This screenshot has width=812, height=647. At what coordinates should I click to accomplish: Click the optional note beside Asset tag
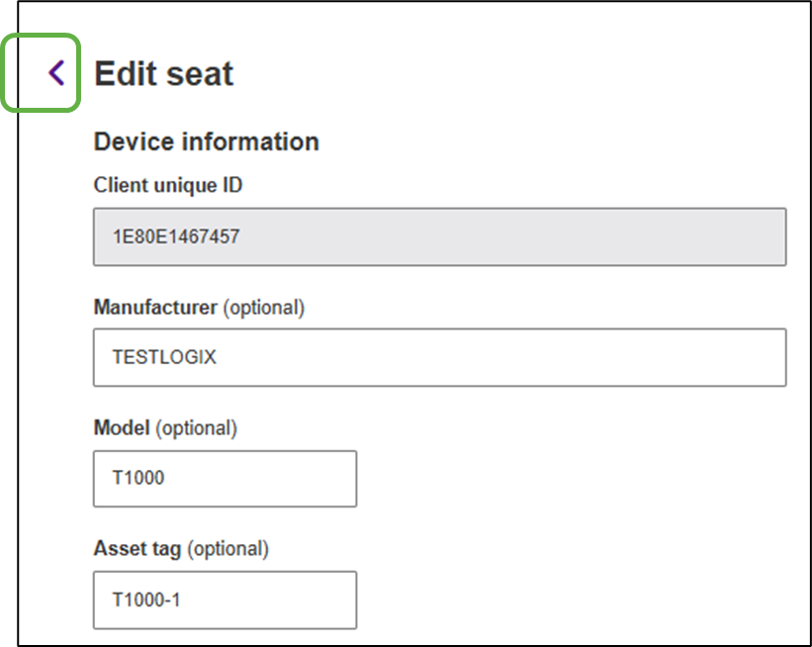[x=227, y=548]
